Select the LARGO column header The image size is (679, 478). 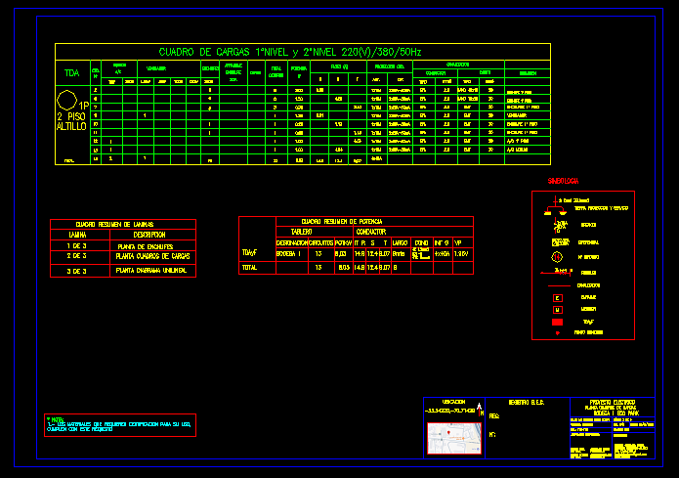pyautogui.click(x=401, y=243)
